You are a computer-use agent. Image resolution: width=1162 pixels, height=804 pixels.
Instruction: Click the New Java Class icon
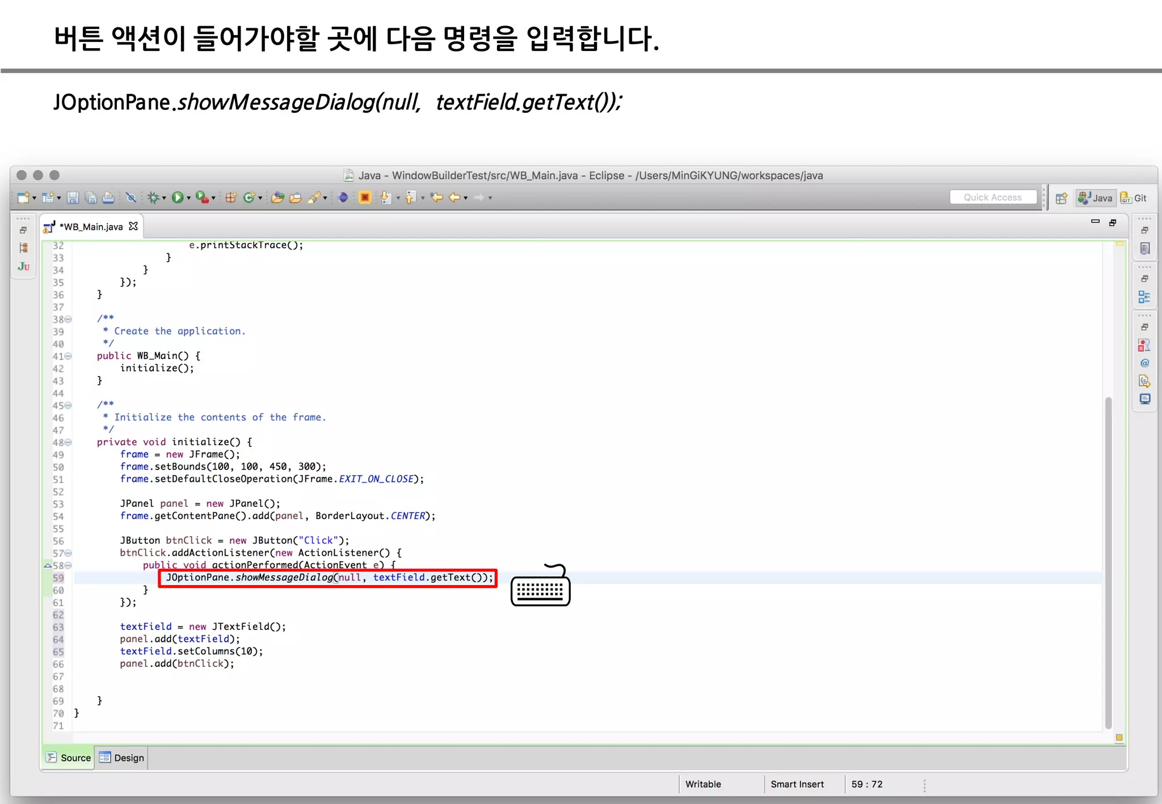coord(249,197)
